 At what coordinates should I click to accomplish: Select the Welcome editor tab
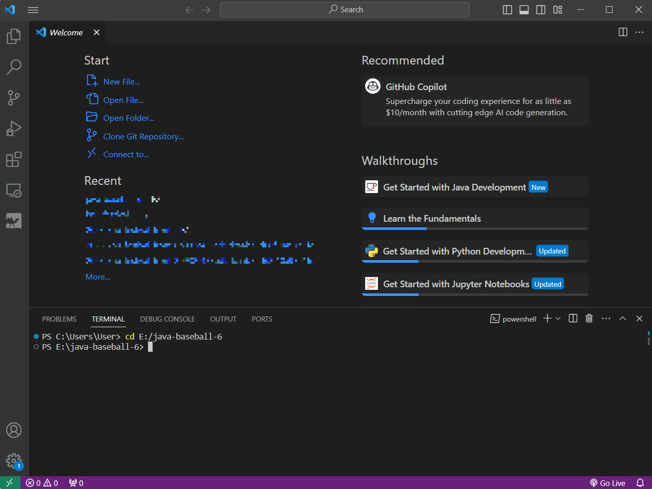(x=67, y=32)
